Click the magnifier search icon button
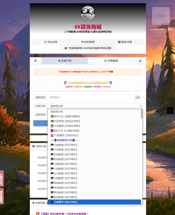Image resolution: width=175 pixels, height=215 pixels. [139, 97]
